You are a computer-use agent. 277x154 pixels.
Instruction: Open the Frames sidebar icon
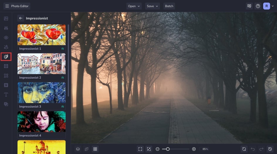[x=6, y=66]
